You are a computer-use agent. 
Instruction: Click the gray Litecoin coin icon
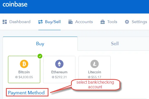coord(95,64)
